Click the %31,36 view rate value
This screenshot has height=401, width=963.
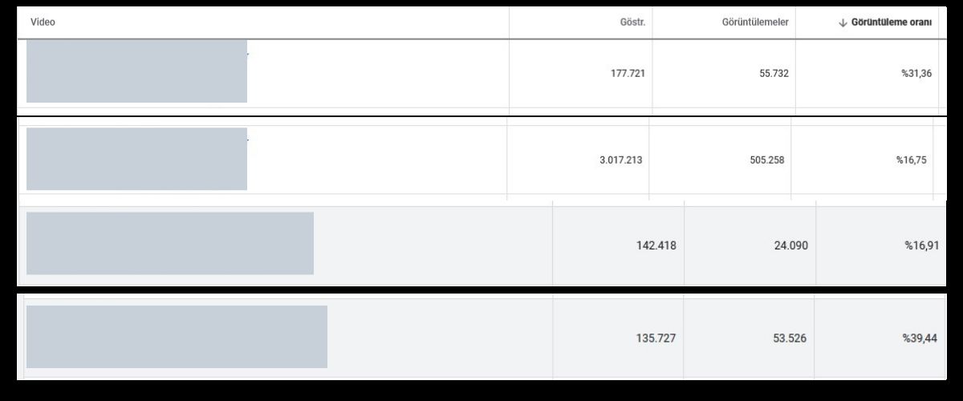click(916, 73)
